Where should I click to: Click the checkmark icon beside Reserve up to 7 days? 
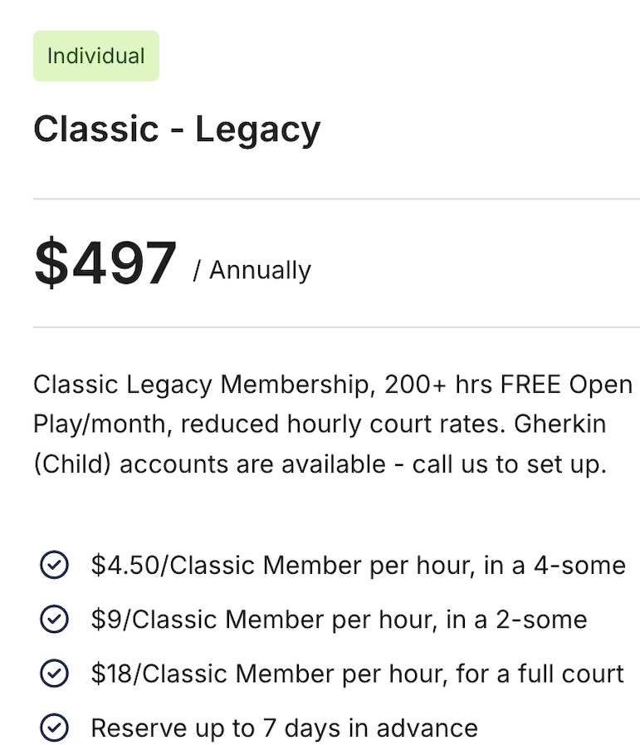point(54,728)
